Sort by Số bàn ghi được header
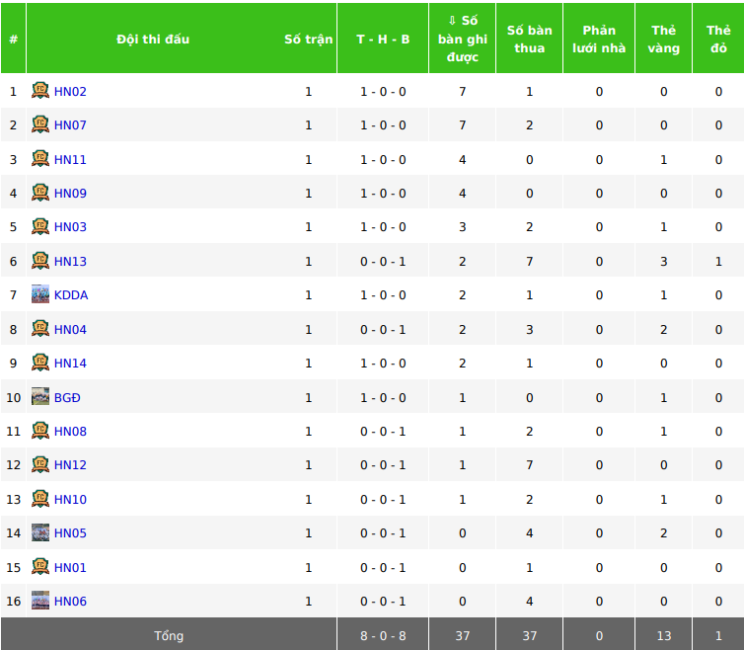Screen dimensions: 744x650 [x=463, y=39]
